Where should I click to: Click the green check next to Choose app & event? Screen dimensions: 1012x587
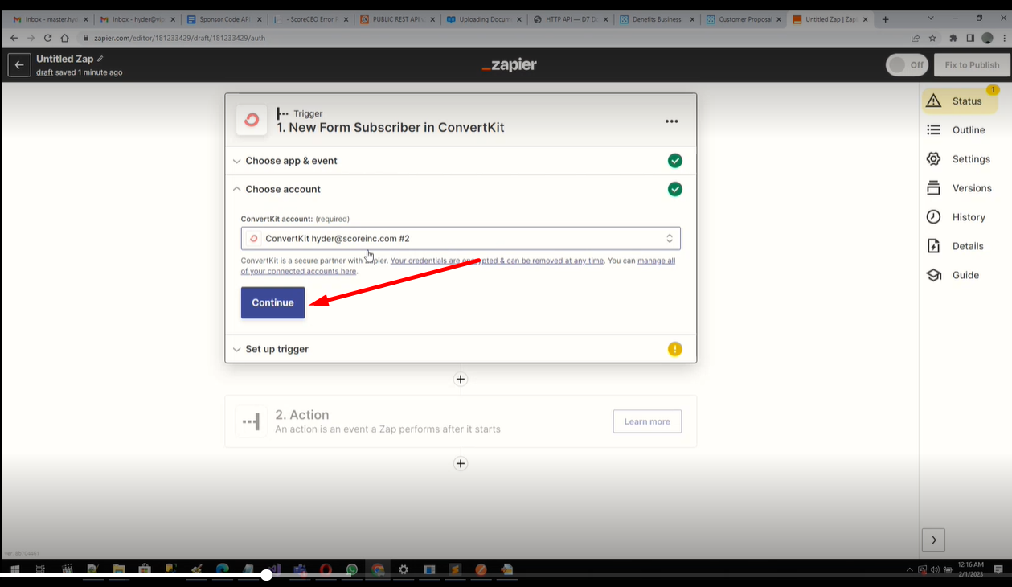pos(675,161)
